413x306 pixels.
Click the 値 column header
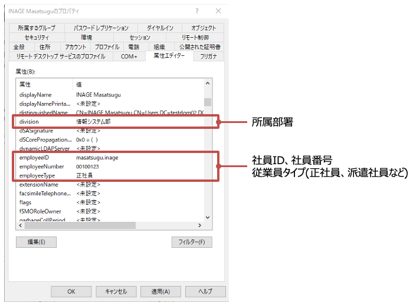pyautogui.click(x=138, y=85)
